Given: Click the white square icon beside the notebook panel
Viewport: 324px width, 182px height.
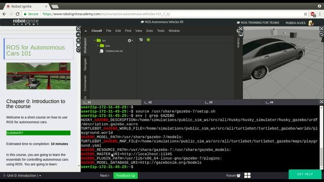Looking at the screenshot, I should tap(78, 45).
